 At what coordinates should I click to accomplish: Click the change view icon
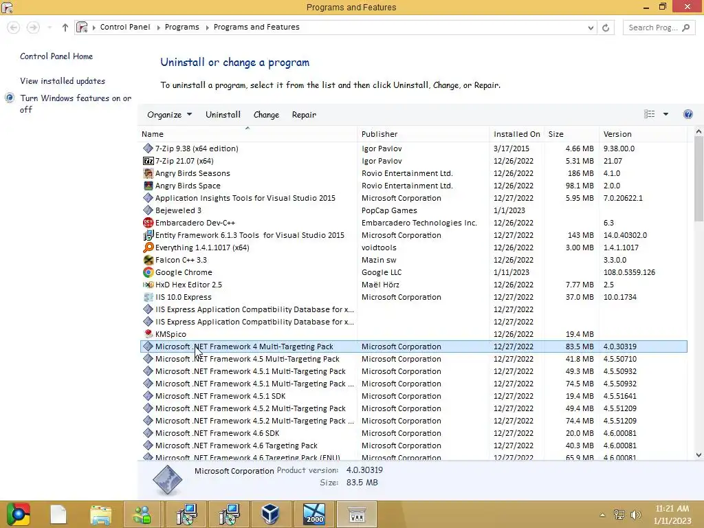tap(649, 114)
